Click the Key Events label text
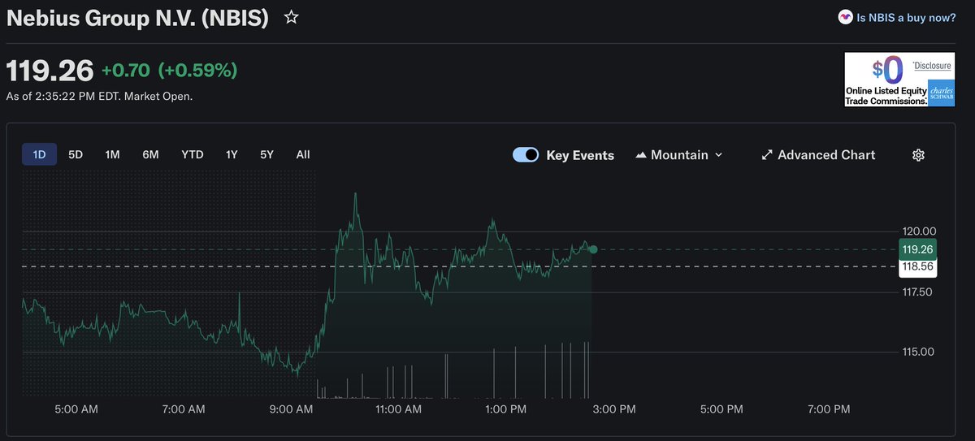This screenshot has height=441, width=975. tap(580, 155)
